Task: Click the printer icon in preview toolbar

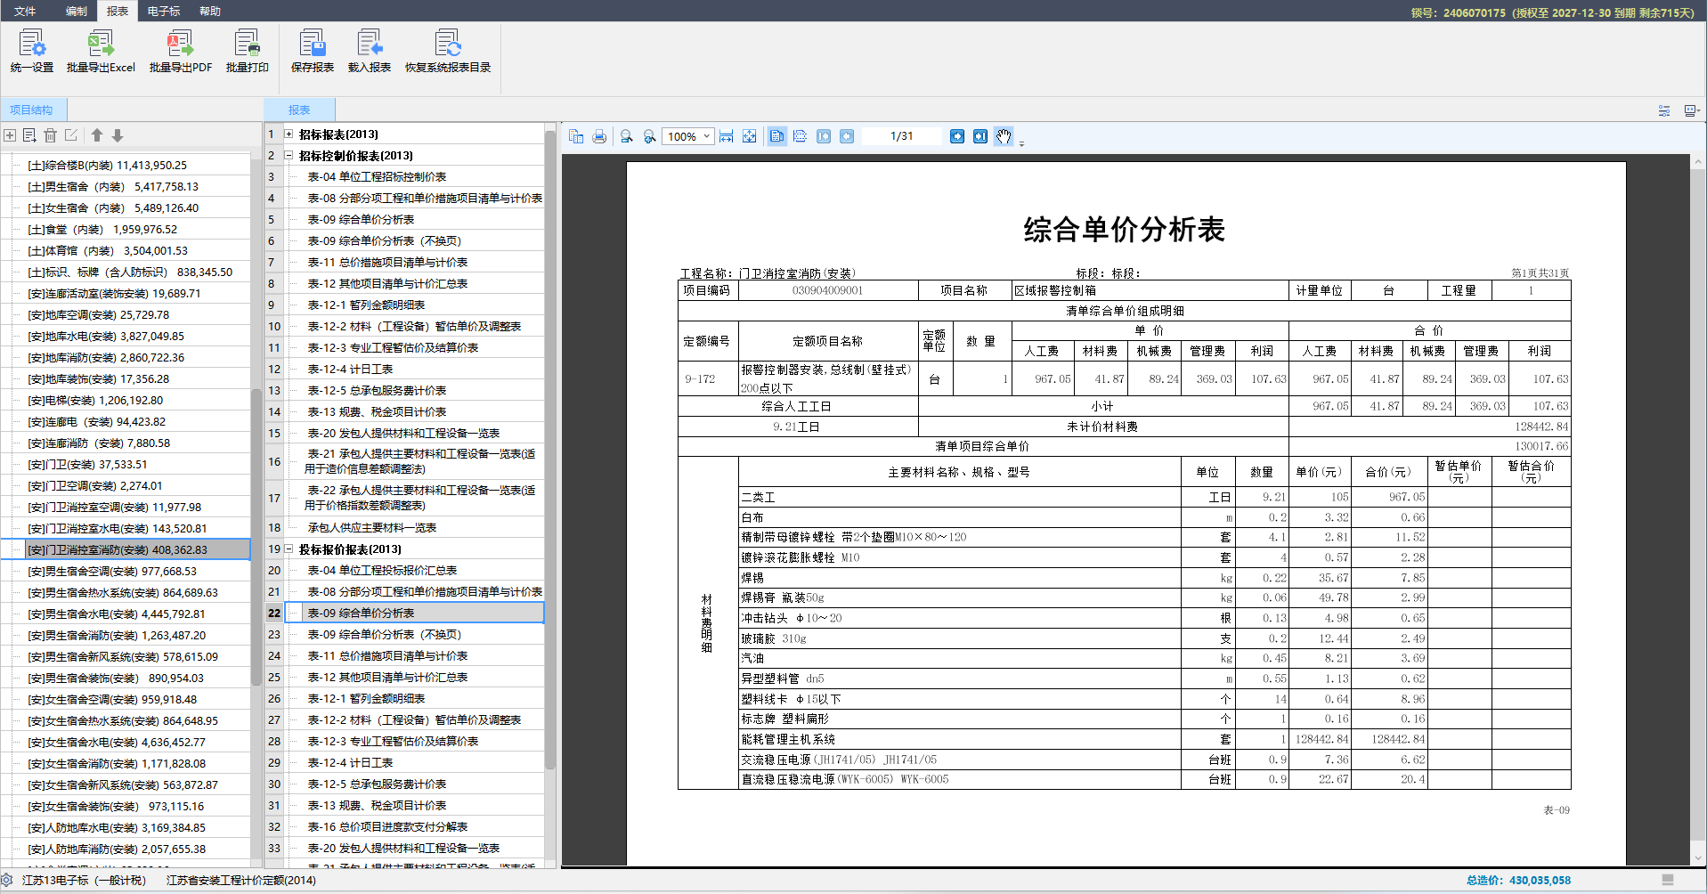Action: pos(599,136)
